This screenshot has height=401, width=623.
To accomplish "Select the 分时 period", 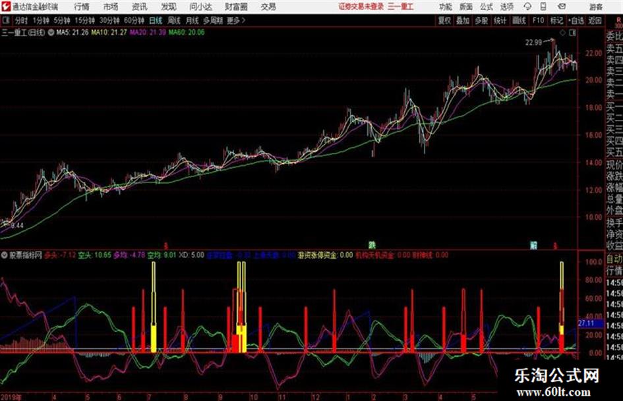I will (22, 20).
